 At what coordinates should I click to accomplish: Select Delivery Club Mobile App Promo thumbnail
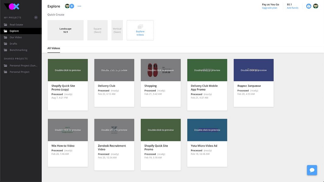point(207,70)
